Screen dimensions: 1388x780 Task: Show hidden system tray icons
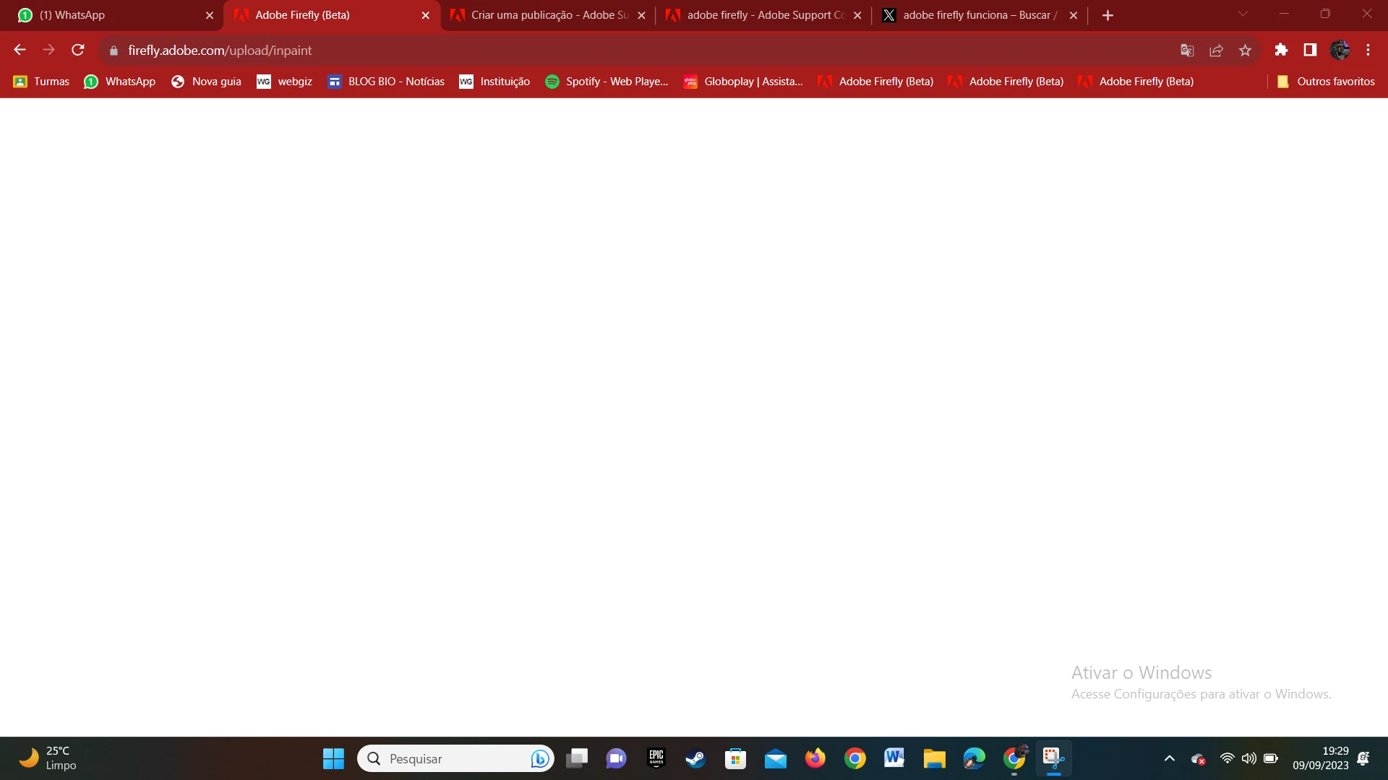point(1169,758)
